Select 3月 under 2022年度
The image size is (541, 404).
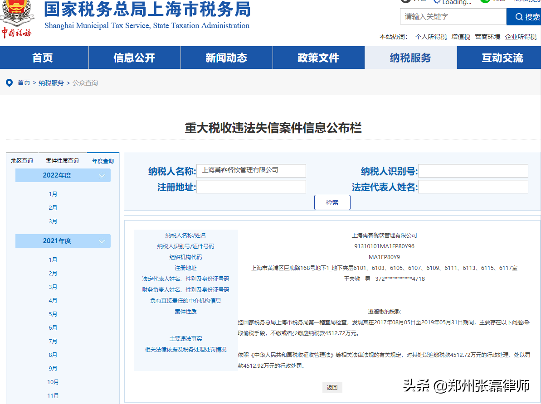coord(53,221)
